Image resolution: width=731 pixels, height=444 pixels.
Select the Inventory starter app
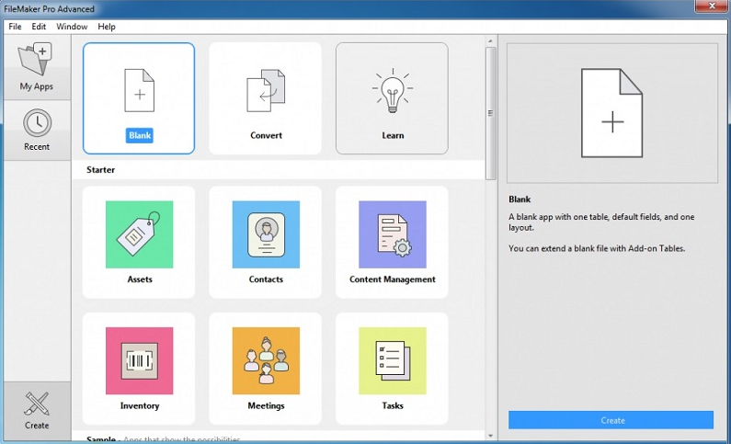(139, 369)
